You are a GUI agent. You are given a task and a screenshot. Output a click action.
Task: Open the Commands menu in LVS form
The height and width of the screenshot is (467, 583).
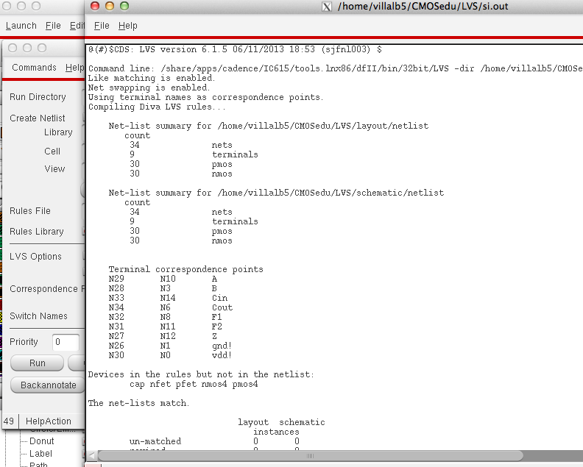pos(34,68)
